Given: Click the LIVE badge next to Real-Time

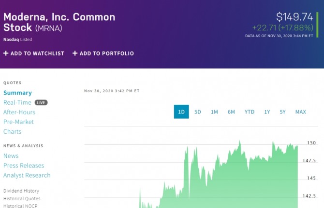Looking at the screenshot, I should pyautogui.click(x=41, y=103).
